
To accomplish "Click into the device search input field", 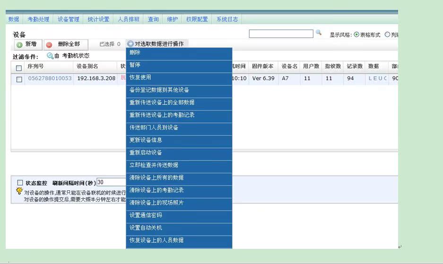I will tap(281, 34).
